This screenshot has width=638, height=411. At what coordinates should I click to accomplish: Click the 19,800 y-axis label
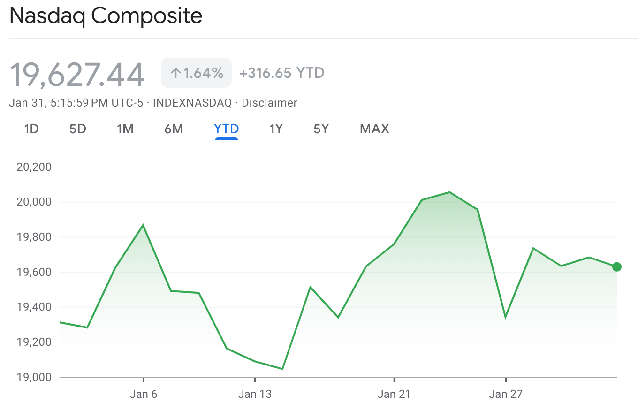pos(34,237)
